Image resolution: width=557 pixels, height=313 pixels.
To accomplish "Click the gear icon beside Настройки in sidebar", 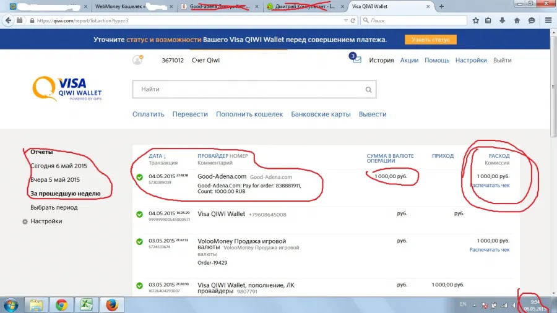I will tap(25, 221).
